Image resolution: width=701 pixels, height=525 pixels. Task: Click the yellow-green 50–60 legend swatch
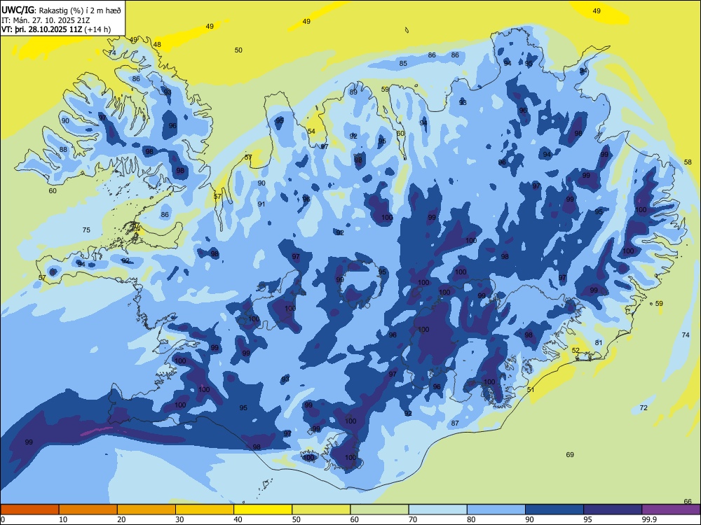[x=322, y=510]
